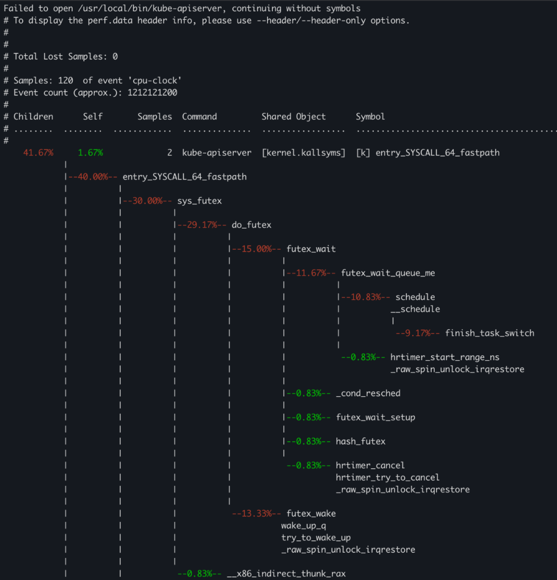Select the do_futex call graph node
Screen dimensions: 557x580
pos(251,225)
